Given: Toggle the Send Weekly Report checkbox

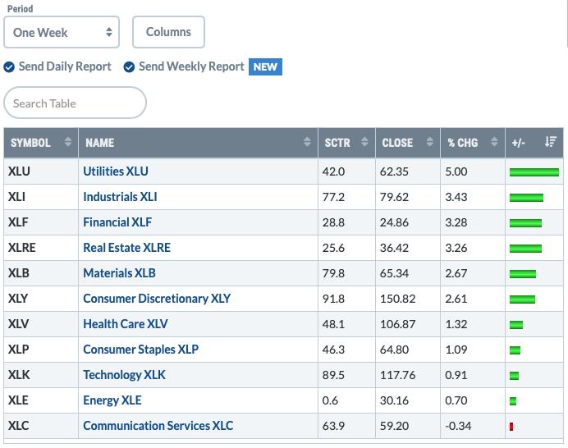Looking at the screenshot, I should point(129,67).
